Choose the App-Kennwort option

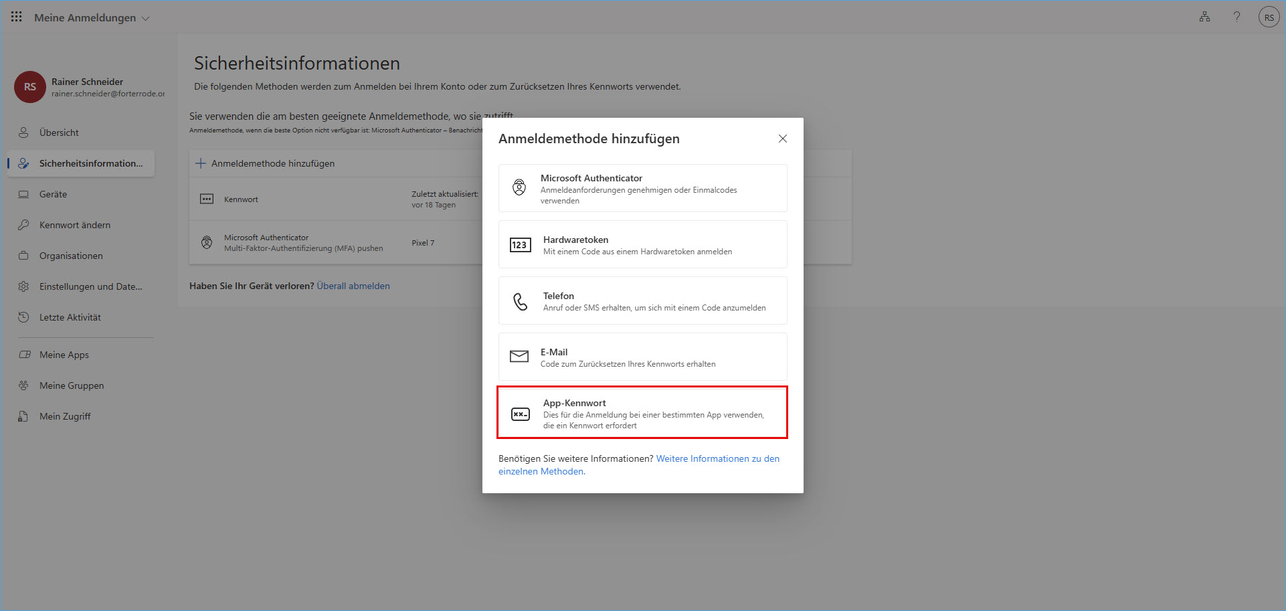coord(643,413)
